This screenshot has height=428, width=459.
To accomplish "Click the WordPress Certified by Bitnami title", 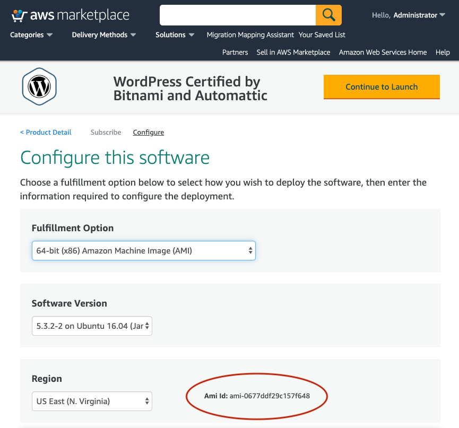I will tap(190, 89).
